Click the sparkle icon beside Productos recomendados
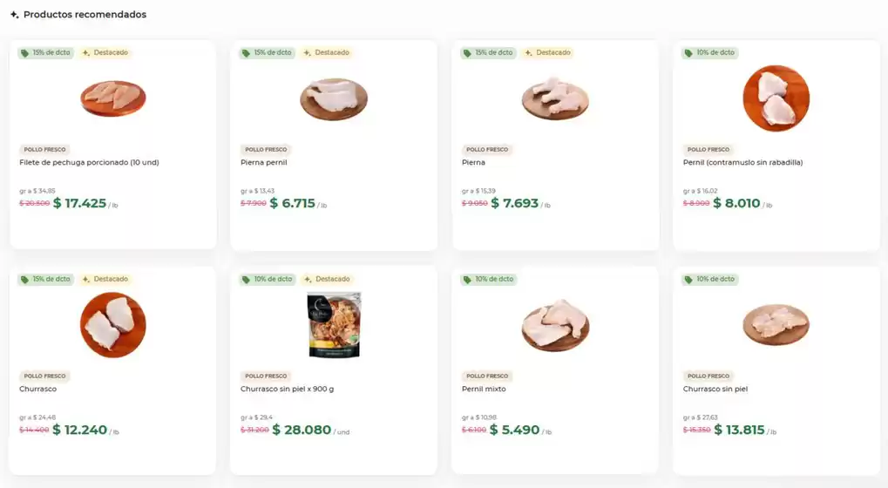Screen dimensions: 888x488 [x=14, y=15]
